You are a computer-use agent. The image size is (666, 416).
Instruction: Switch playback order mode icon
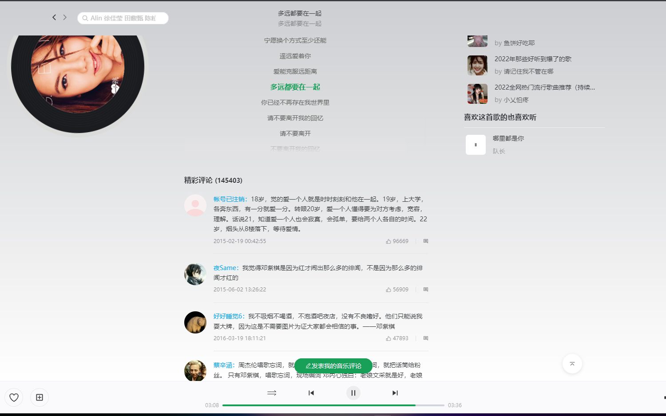pyautogui.click(x=272, y=393)
